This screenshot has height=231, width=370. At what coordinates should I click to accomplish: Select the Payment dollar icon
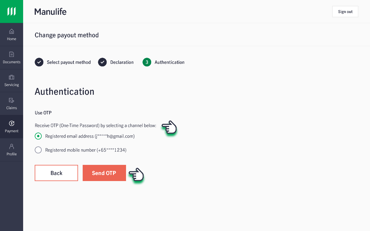[x=12, y=123]
